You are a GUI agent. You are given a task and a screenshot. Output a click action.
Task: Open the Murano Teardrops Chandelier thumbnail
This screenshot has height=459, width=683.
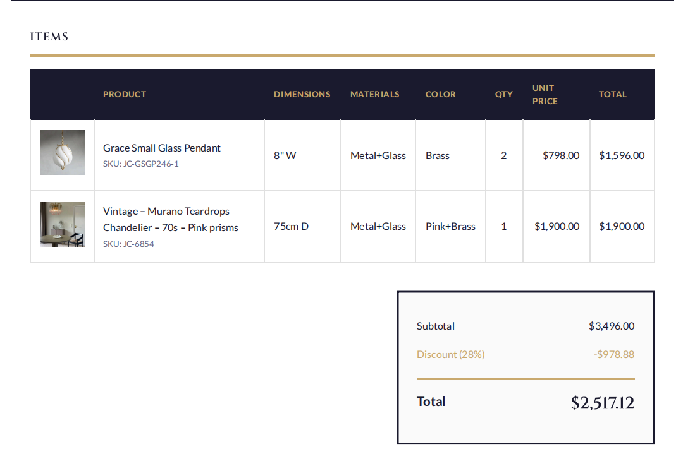(62, 225)
